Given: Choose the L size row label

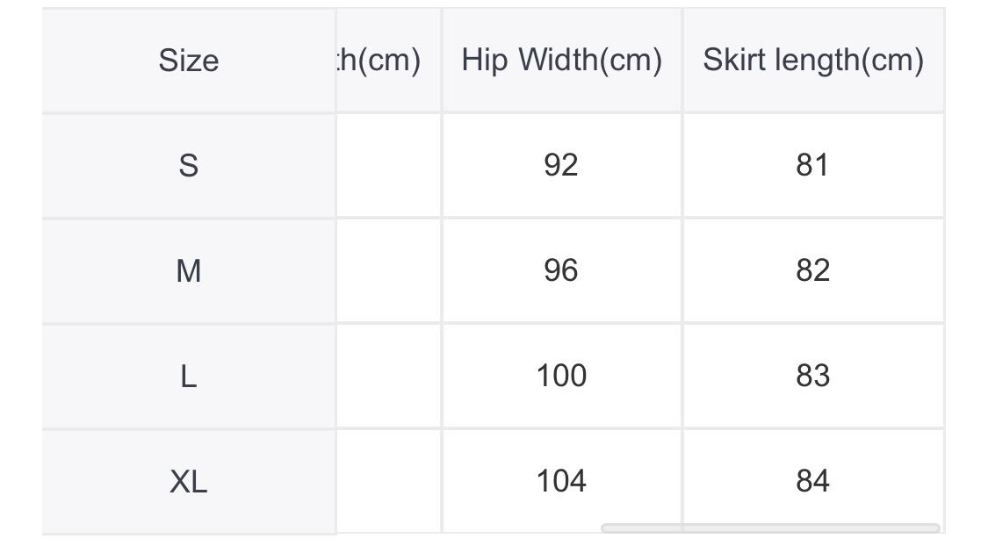Looking at the screenshot, I should [188, 376].
